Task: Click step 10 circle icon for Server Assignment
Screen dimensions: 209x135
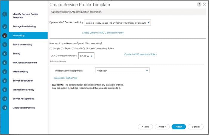Action: coord(5,99)
